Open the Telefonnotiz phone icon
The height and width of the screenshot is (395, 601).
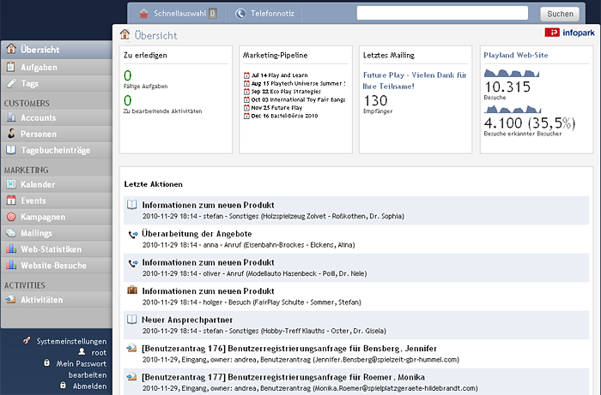click(240, 14)
